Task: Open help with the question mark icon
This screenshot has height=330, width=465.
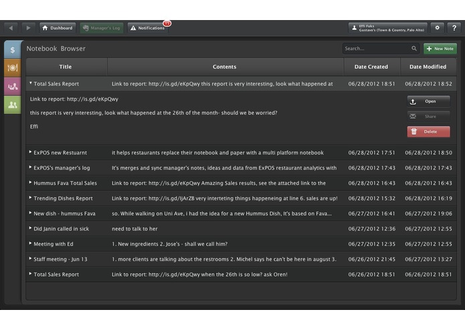Action: (x=454, y=28)
